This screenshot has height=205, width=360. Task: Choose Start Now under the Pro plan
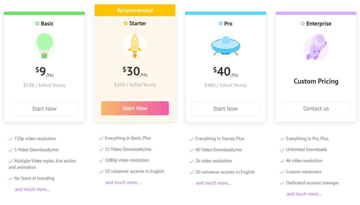pos(225,109)
